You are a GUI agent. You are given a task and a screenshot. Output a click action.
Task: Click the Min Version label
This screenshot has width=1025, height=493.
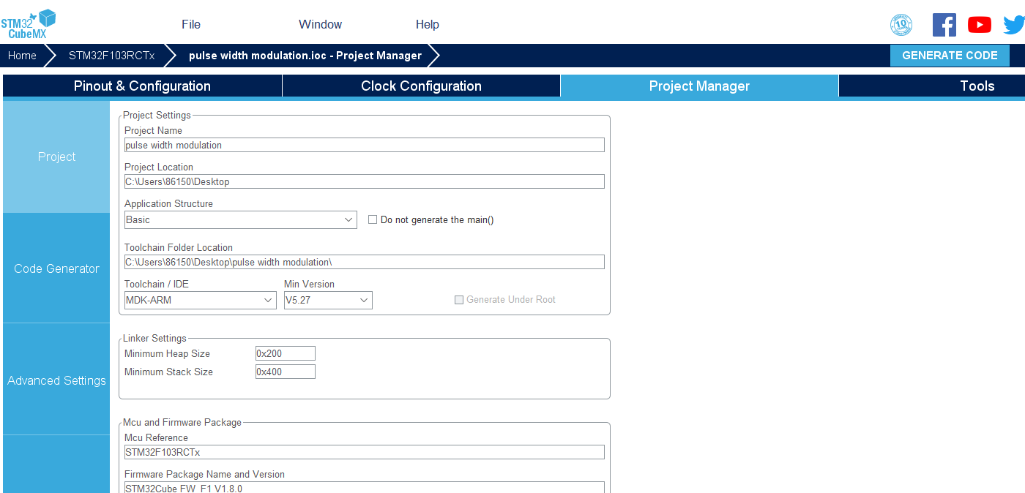pyautogui.click(x=309, y=284)
